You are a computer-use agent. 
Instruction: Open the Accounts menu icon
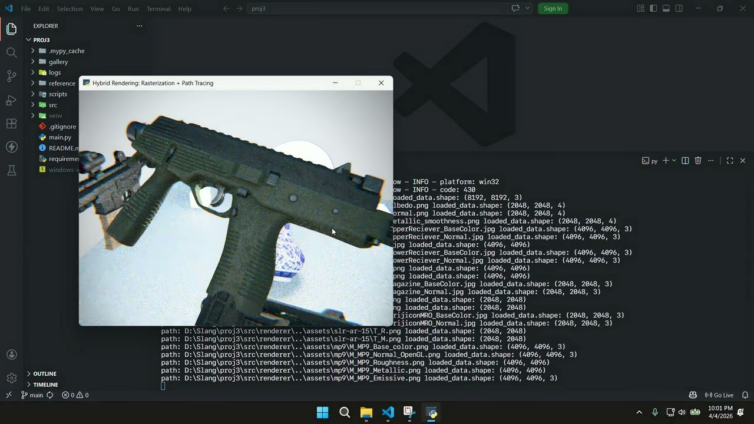point(11,355)
